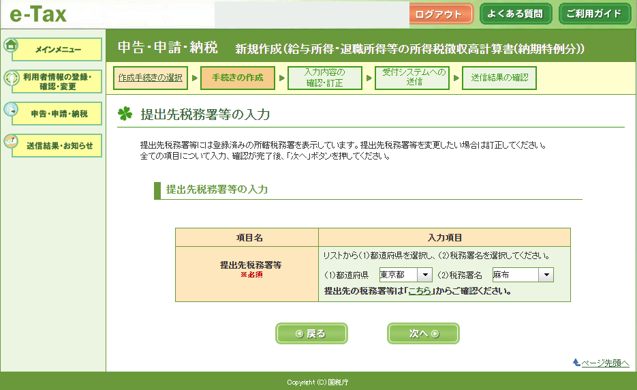Click the user info icon beside 利用者情報の登録
The height and width of the screenshot is (390, 637).
point(12,77)
